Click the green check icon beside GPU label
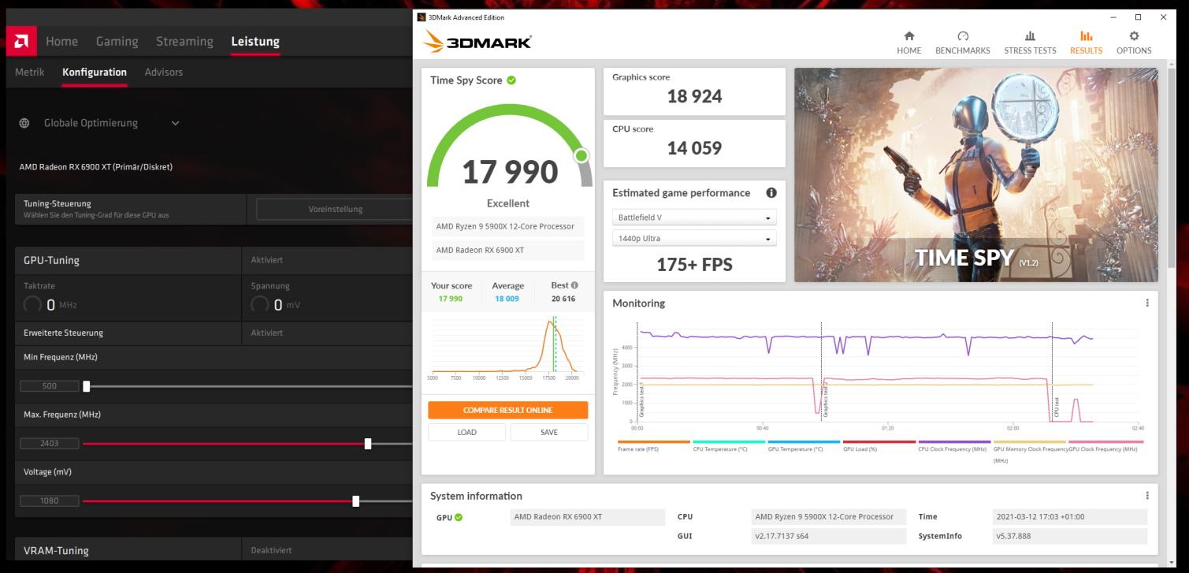 point(459,518)
